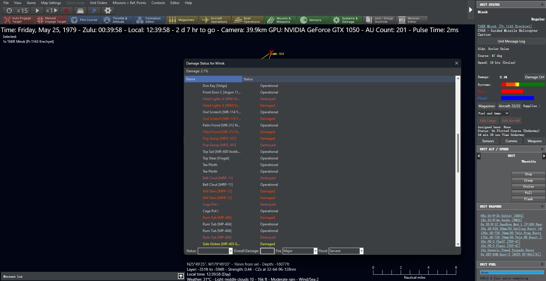Screen dimensions: 546x281
Task: Click the Sensors button in Unit Status
Action: click(x=488, y=141)
